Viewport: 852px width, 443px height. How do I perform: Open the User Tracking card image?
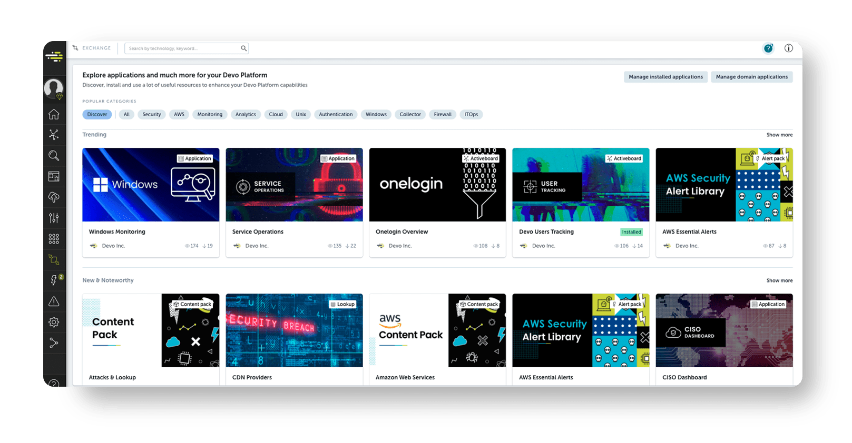pos(581,185)
